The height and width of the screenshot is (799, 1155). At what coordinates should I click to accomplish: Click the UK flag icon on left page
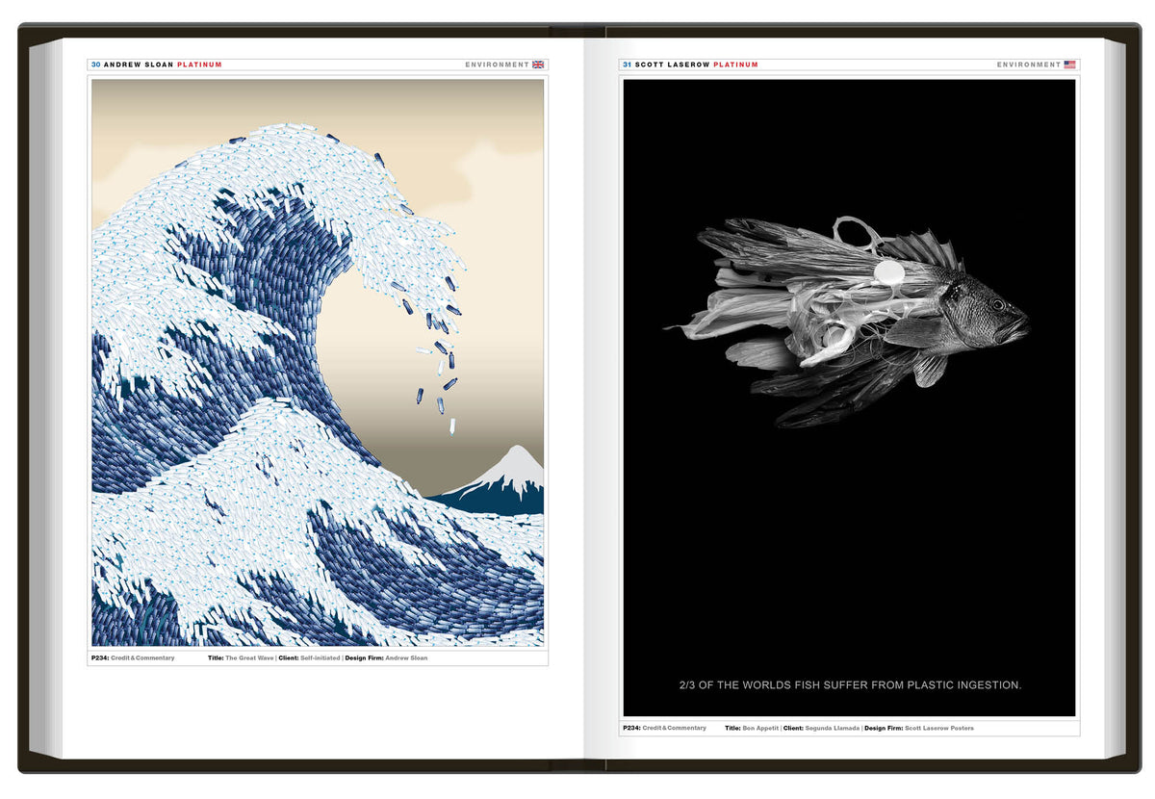538,64
